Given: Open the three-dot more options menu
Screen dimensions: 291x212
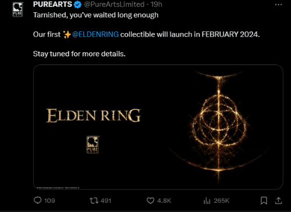Looking at the screenshot, I should click(x=278, y=5).
